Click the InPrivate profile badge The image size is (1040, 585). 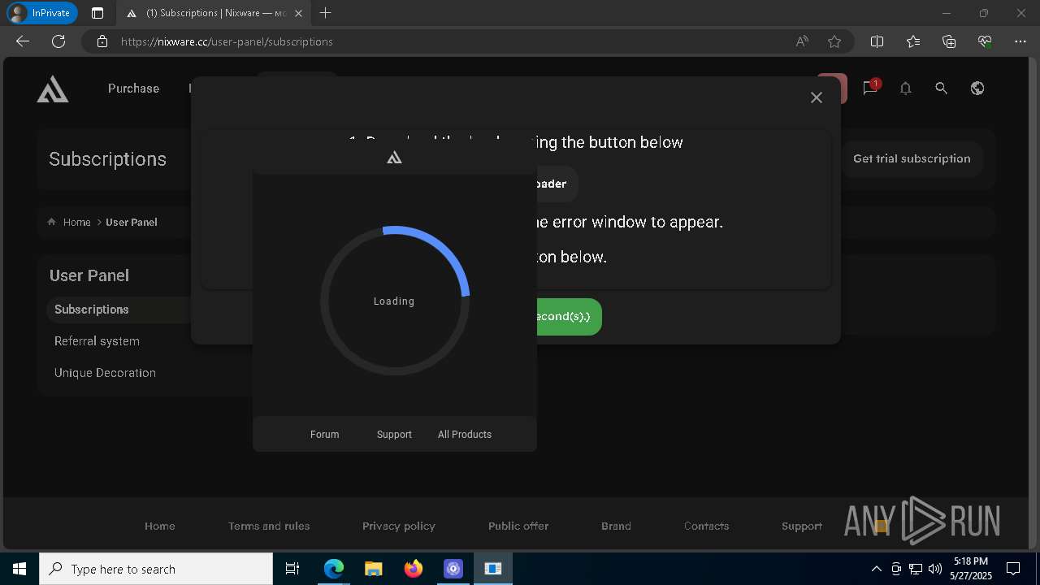[41, 13]
